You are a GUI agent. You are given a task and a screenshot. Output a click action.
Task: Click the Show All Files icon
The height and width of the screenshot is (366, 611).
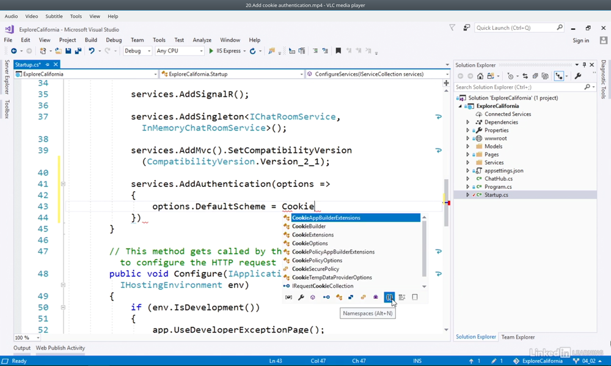pyautogui.click(x=545, y=76)
